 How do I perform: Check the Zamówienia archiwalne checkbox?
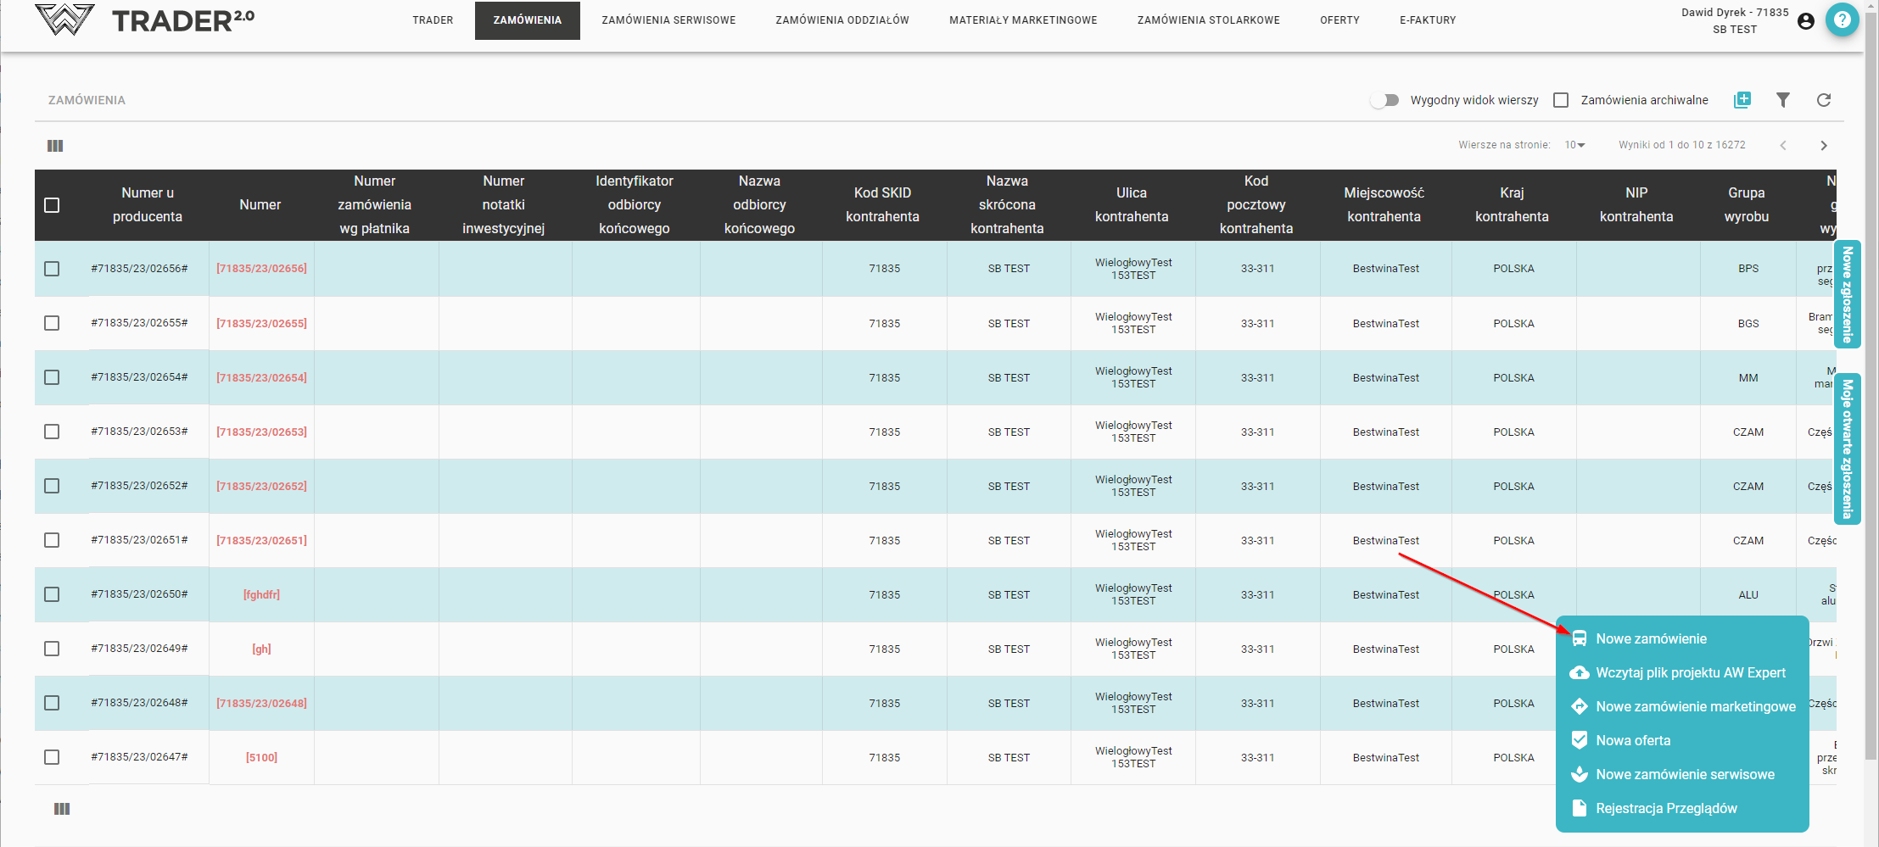pyautogui.click(x=1561, y=100)
